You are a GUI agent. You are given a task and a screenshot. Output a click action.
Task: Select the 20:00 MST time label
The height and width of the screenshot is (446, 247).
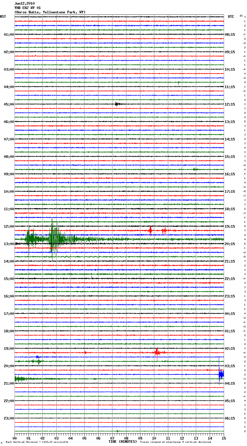(x=9, y=366)
